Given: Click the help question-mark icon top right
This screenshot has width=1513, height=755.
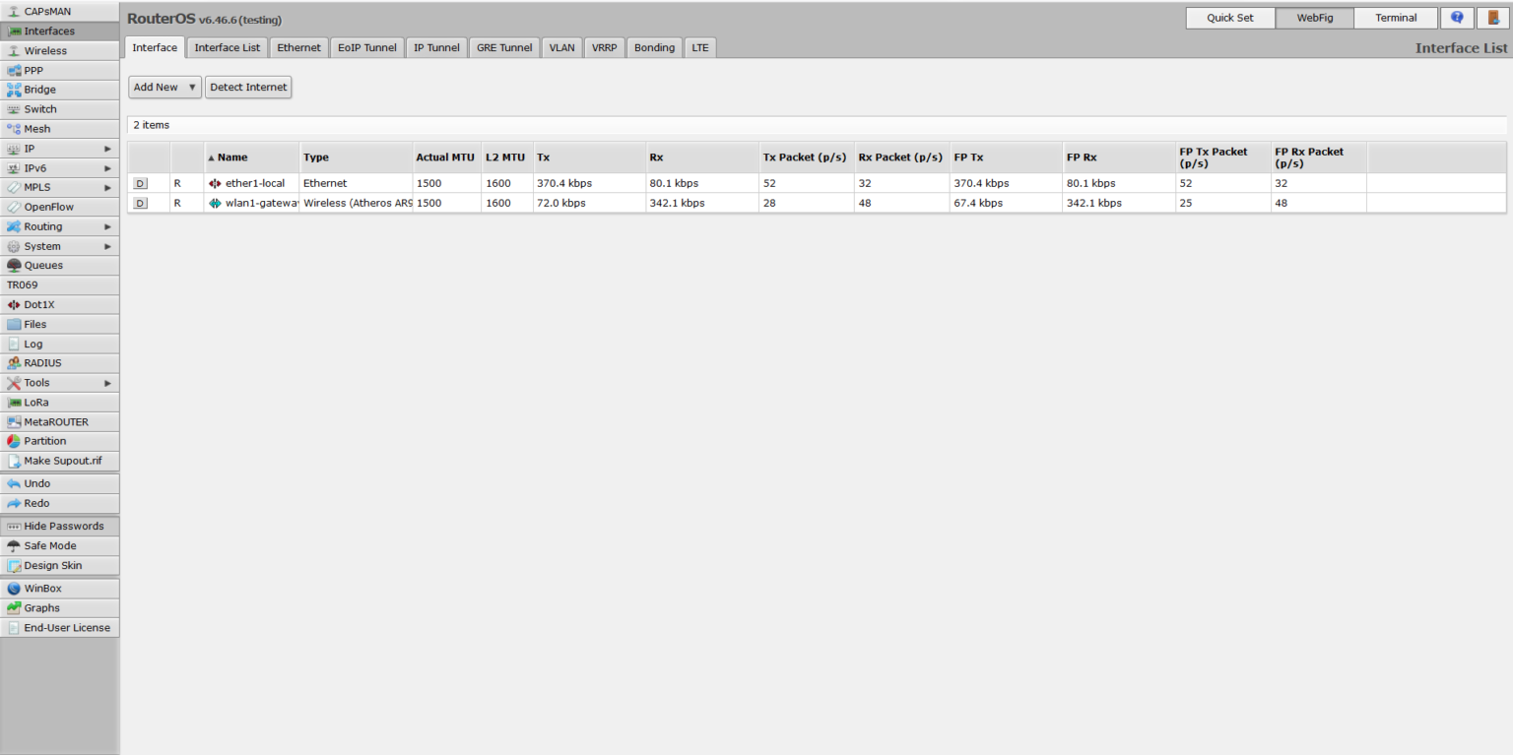Looking at the screenshot, I should pyautogui.click(x=1456, y=17).
